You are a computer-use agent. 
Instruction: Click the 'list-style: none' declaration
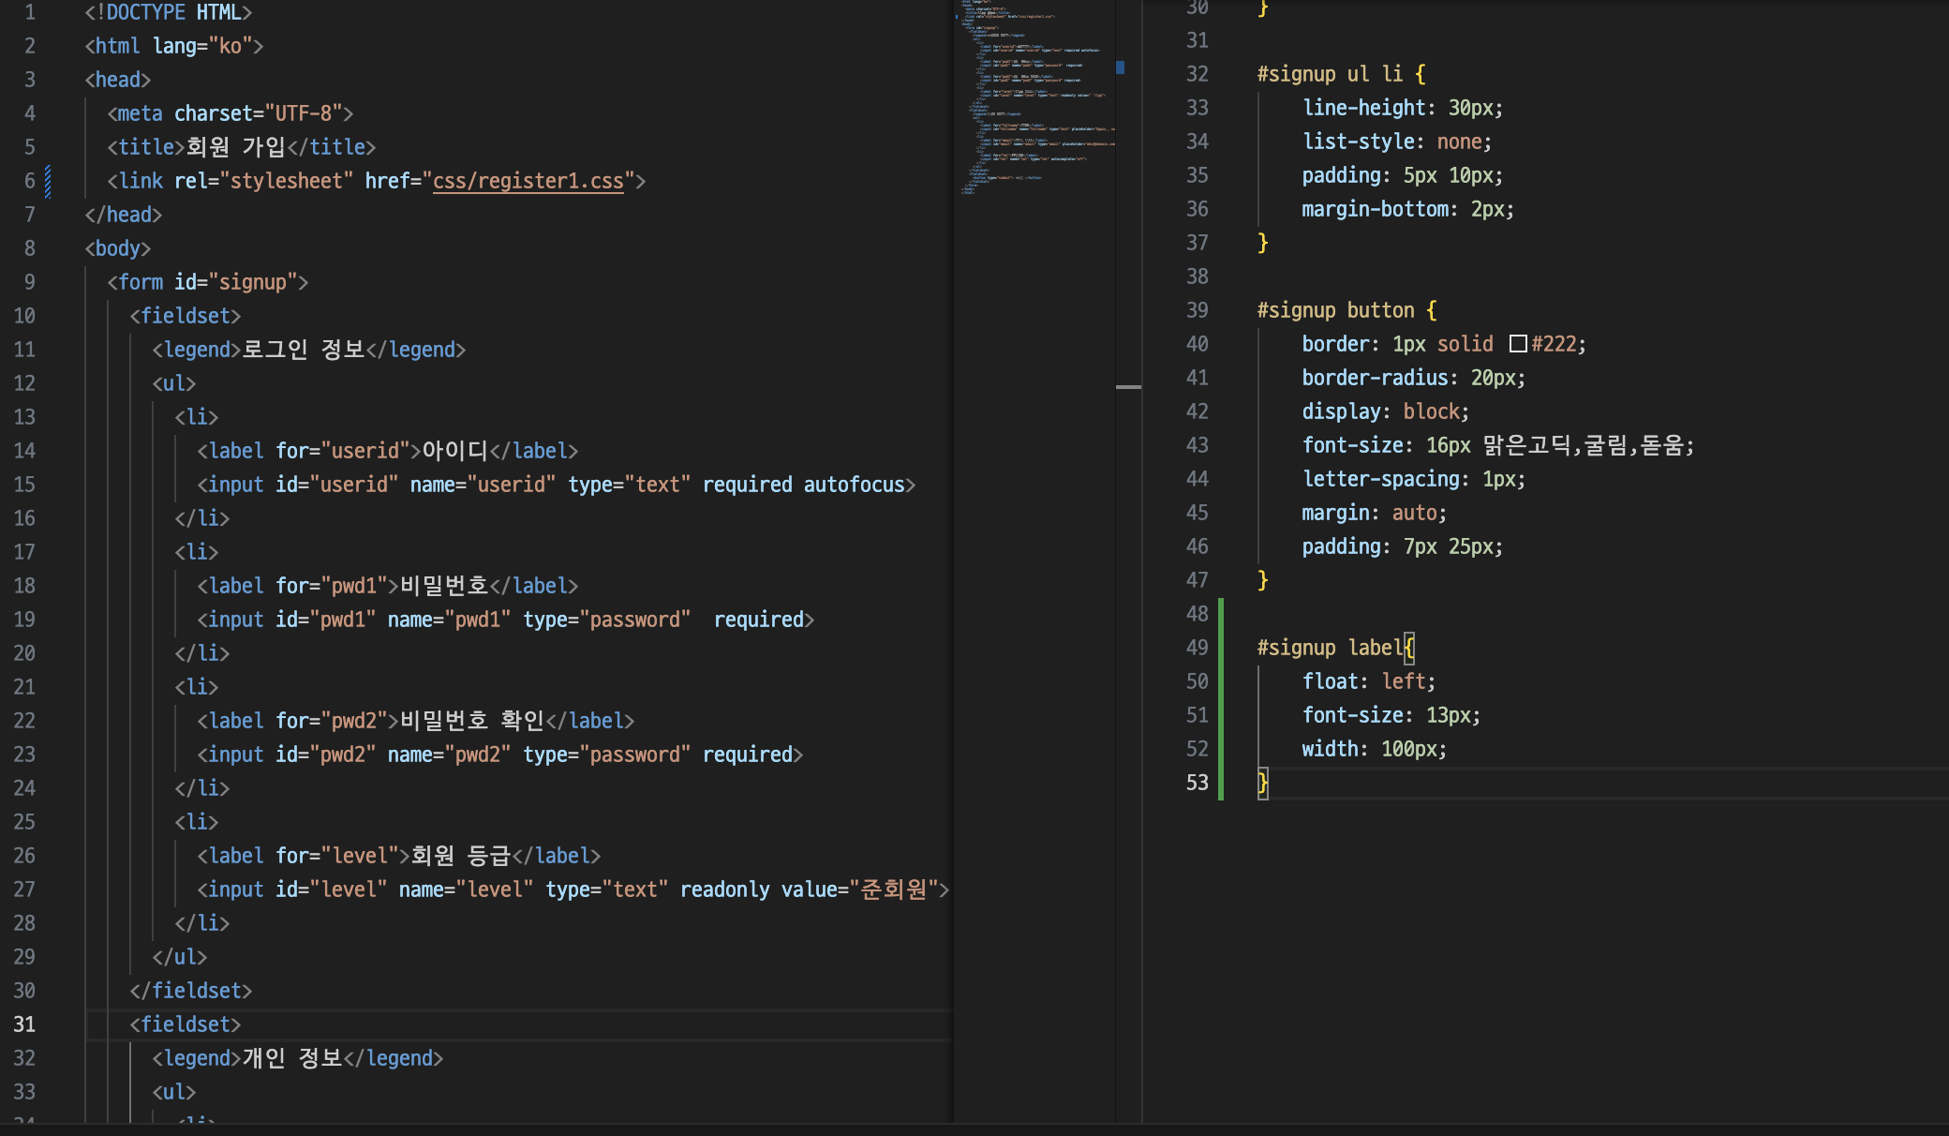coord(1396,142)
